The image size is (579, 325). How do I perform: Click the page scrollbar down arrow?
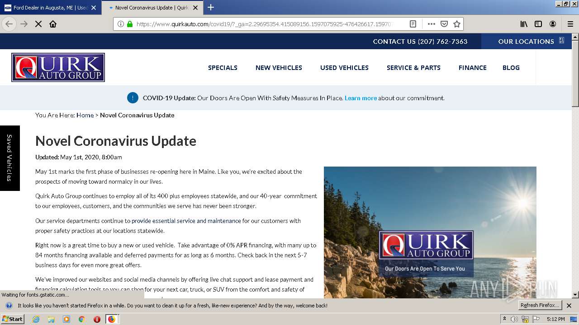click(x=575, y=295)
